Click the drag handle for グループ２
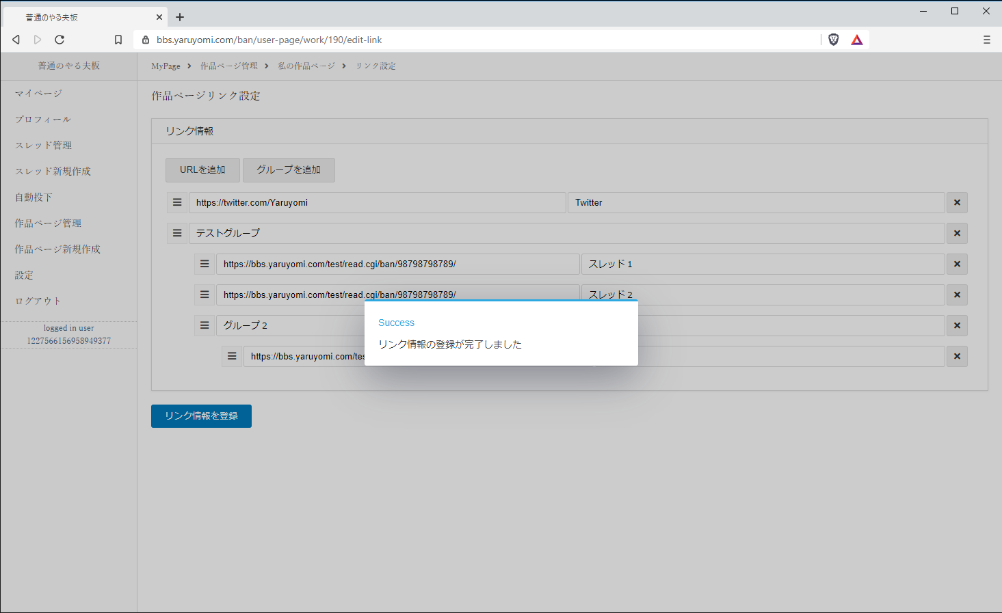Screen dimensions: 1002x613 (x=205, y=325)
